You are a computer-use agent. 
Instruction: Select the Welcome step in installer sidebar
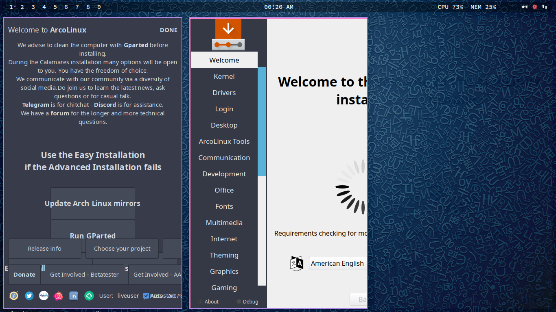tap(224, 60)
